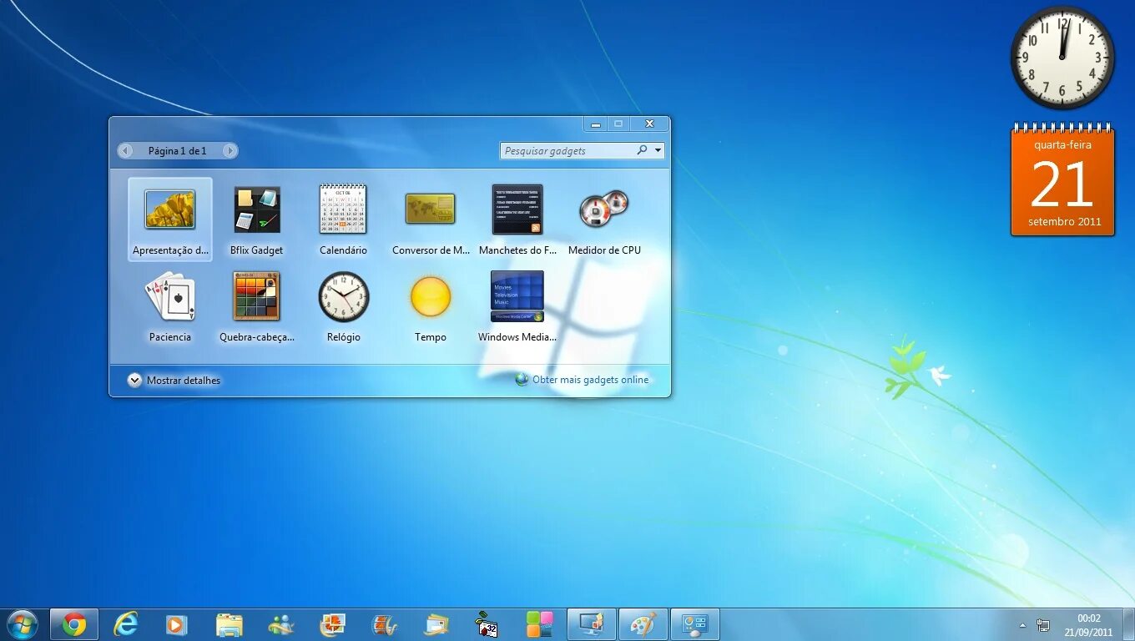1135x641 pixels.
Task: Click the 'quarta-feira' calendar label
Action: [x=1062, y=144]
